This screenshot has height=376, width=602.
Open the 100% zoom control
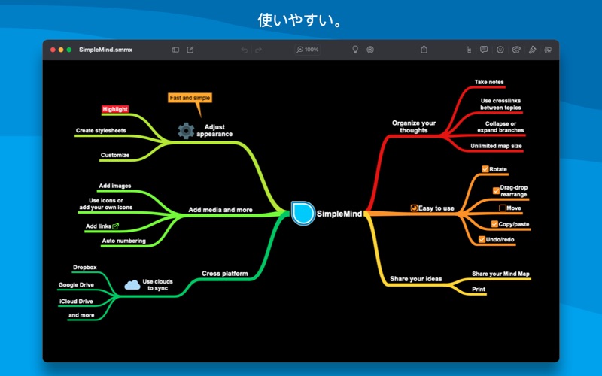point(308,50)
